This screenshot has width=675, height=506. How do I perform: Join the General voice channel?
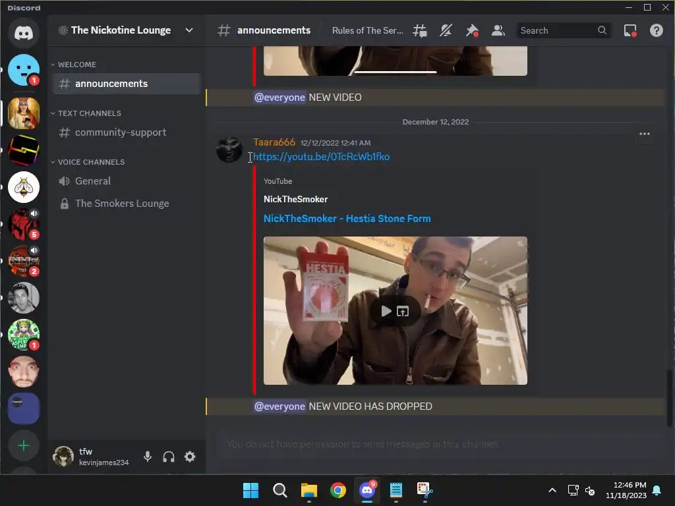pyautogui.click(x=127, y=181)
